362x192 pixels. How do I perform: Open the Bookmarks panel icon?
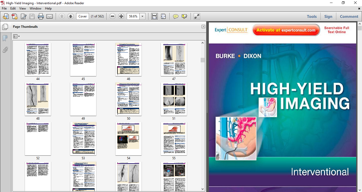tap(5, 39)
